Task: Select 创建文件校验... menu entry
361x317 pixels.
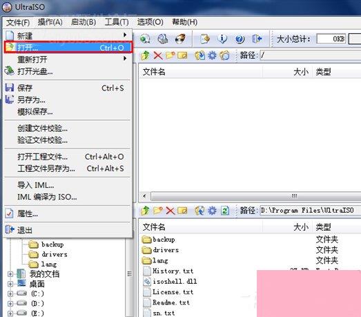Action: tap(68, 128)
